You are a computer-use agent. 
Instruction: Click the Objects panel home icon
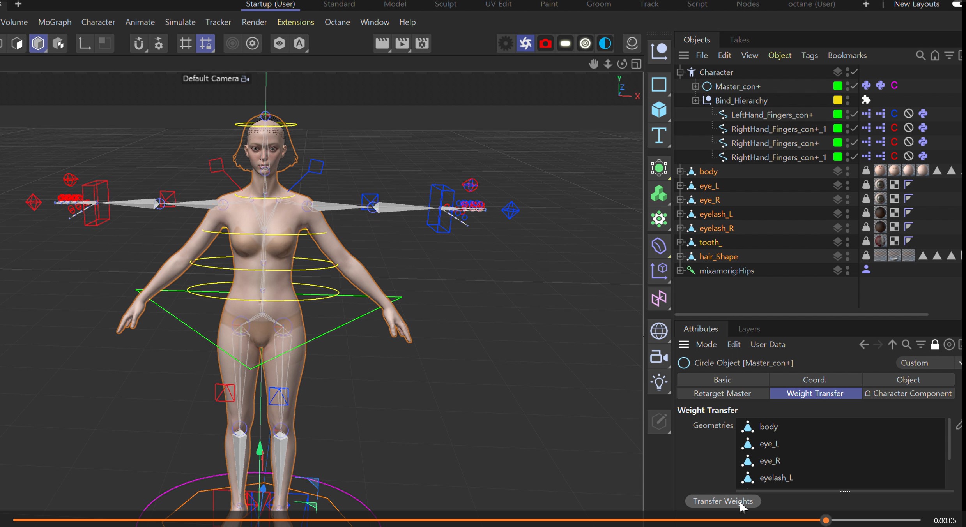[x=935, y=55]
